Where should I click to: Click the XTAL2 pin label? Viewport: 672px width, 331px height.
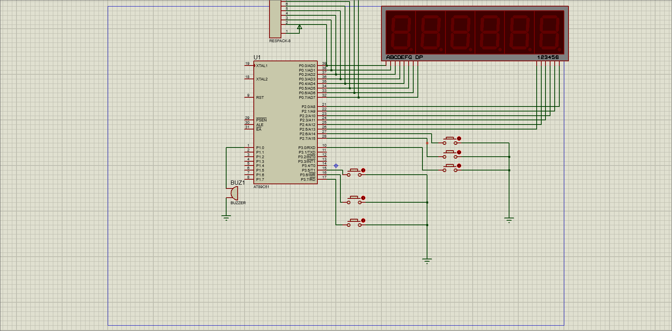click(262, 79)
